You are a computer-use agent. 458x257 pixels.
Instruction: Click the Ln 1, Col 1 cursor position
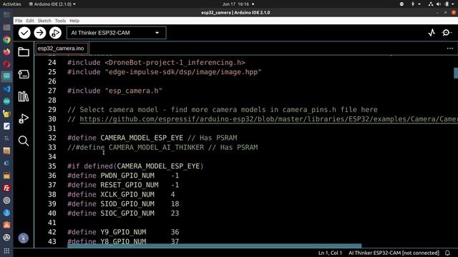[330, 253]
